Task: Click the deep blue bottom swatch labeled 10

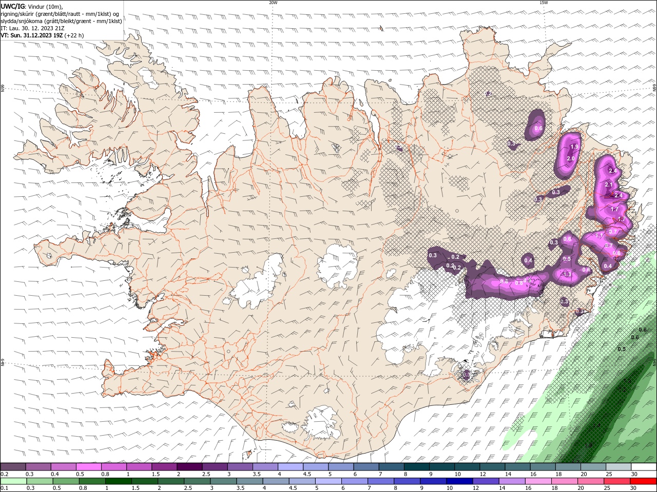Action: coord(459,481)
